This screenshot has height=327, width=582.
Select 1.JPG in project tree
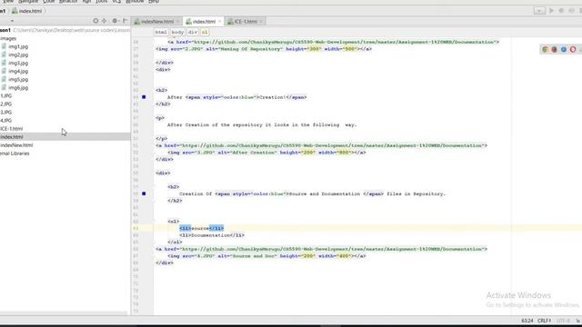pos(6,96)
